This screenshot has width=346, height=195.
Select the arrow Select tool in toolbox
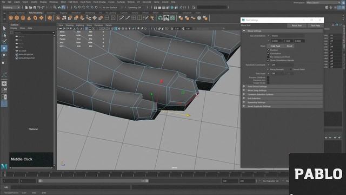click(x=4, y=28)
